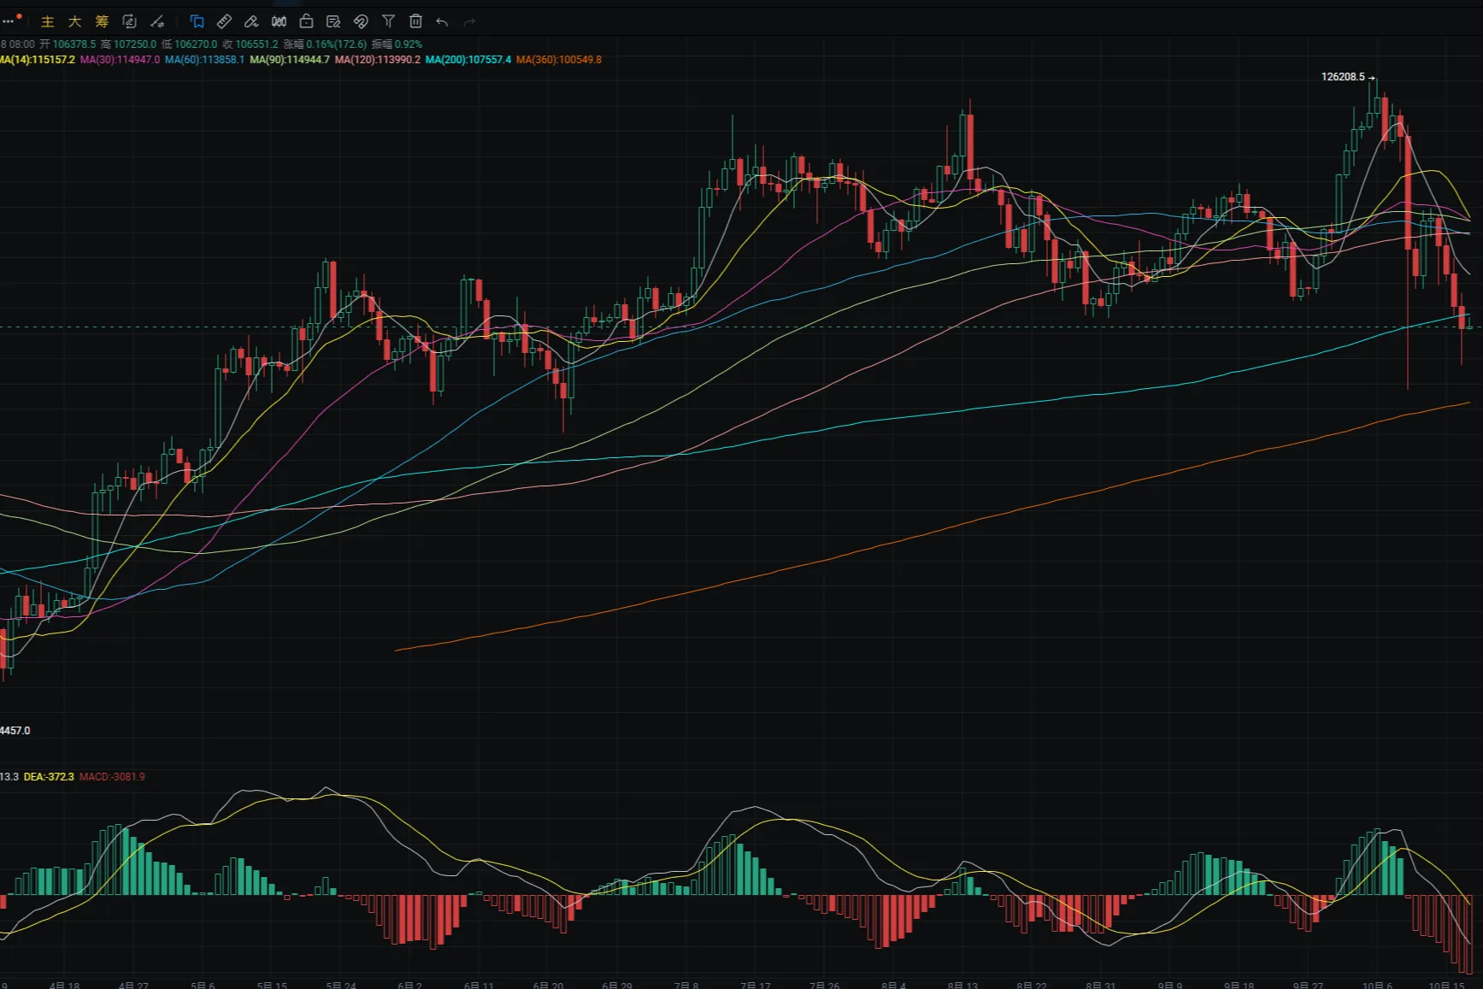The image size is (1483, 989).
Task: Toggle the 筹 chip distribution button
Action: pyautogui.click(x=102, y=21)
